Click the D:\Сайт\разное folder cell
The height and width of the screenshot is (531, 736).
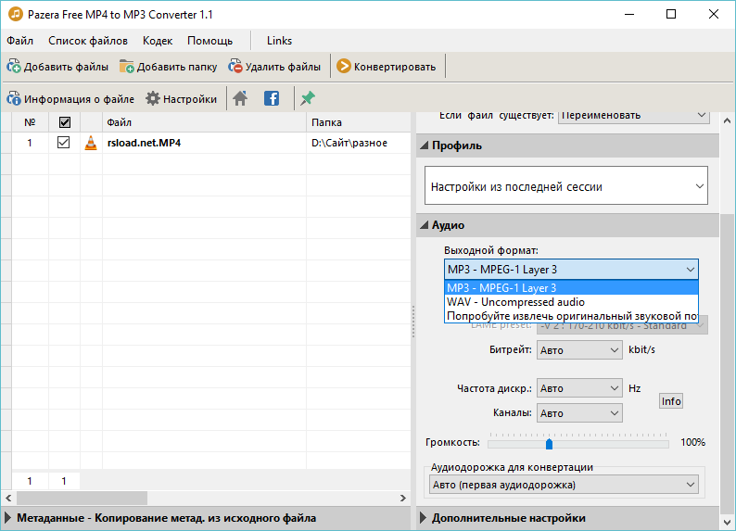tap(349, 143)
